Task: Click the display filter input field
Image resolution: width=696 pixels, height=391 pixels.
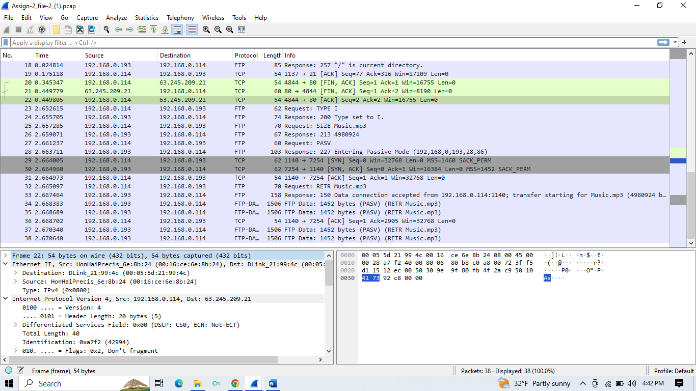Action: 331,43
